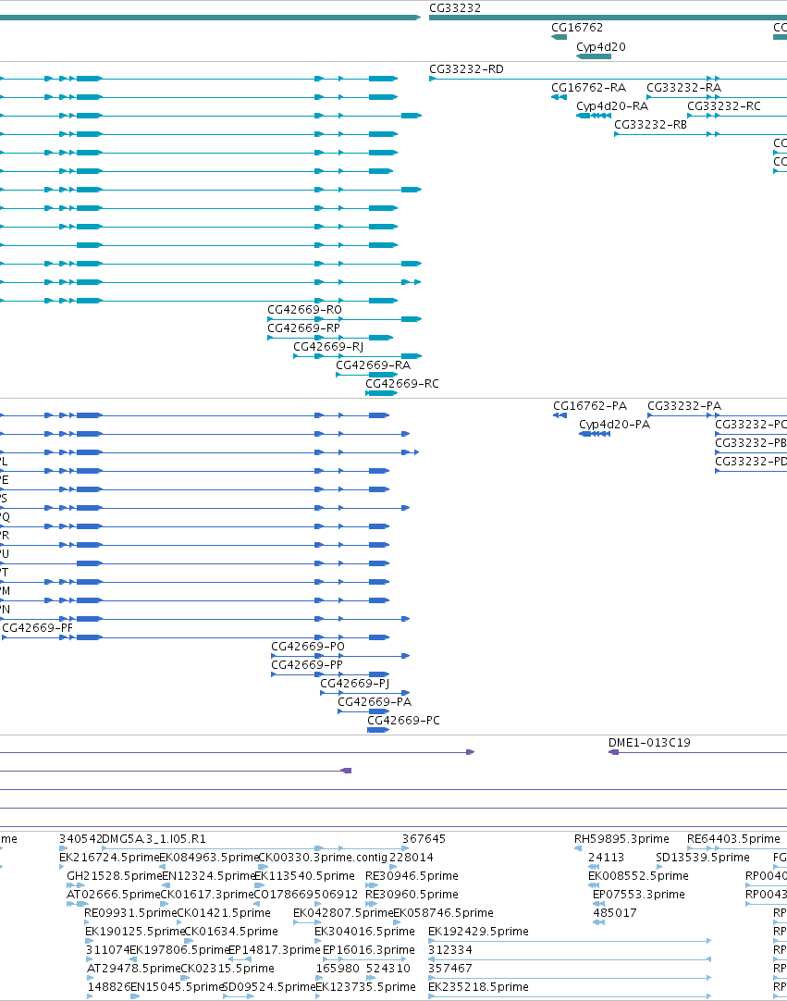Select the RE30960.5prime EST label
The height and width of the screenshot is (1001, 787).
coord(412,895)
